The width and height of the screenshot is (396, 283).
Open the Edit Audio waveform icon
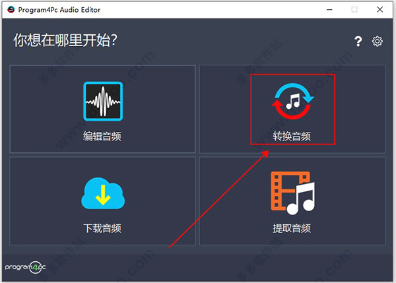tap(103, 101)
